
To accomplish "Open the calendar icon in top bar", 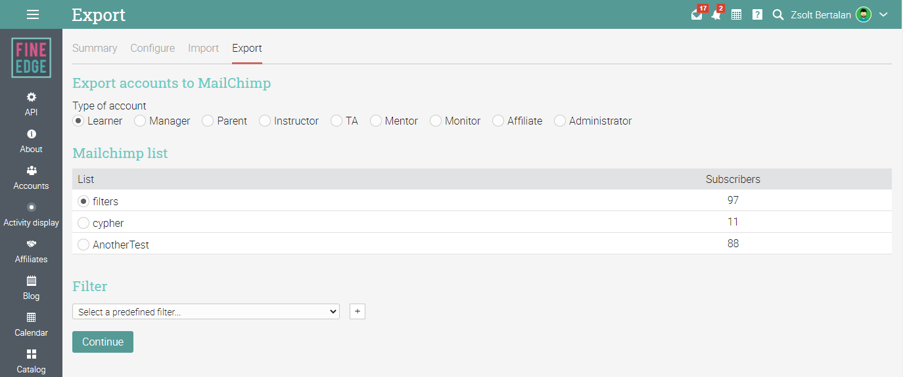I will (737, 14).
